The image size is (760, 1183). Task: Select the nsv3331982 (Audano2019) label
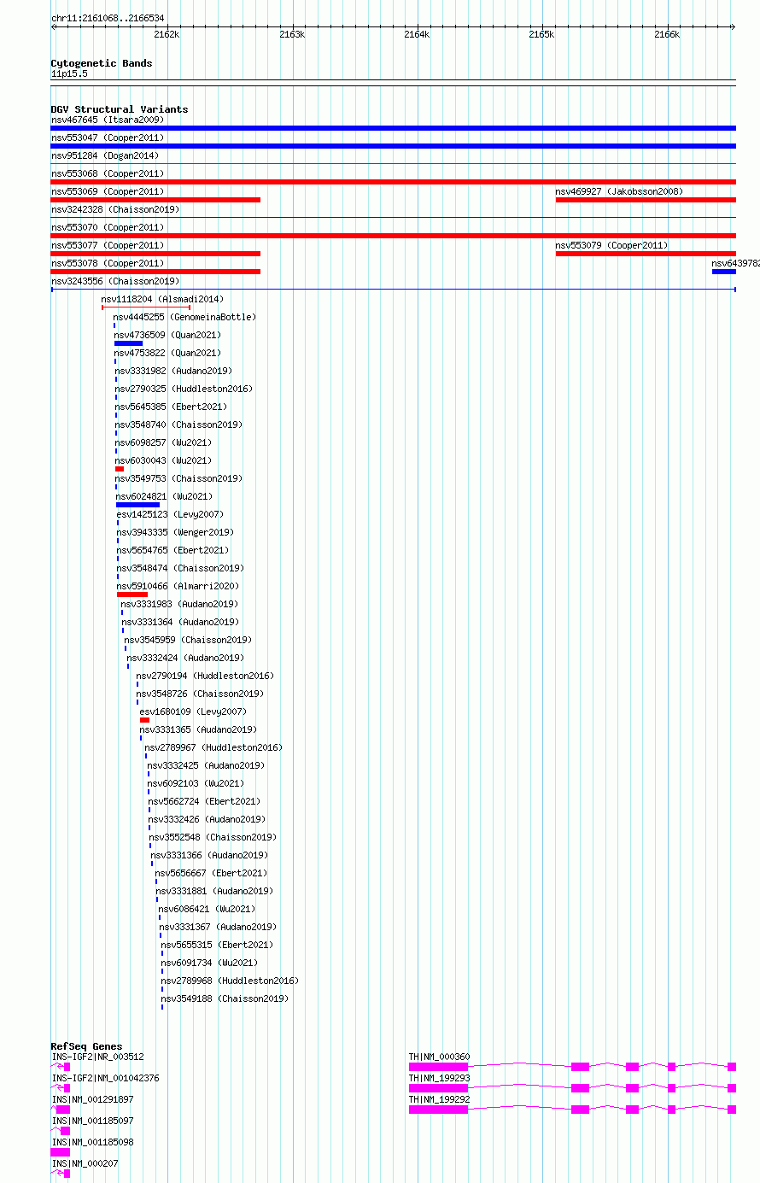click(173, 371)
